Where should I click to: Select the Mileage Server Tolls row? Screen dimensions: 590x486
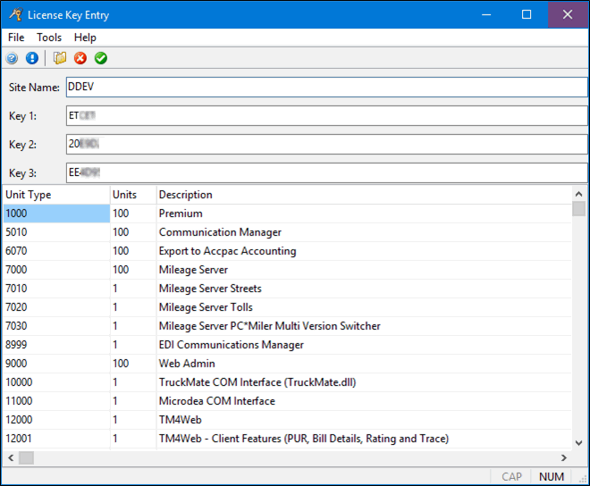206,307
